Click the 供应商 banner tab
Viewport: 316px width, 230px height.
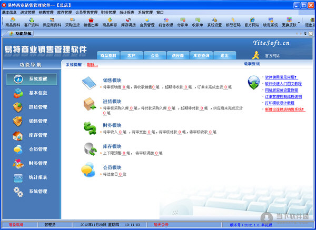point(178,55)
